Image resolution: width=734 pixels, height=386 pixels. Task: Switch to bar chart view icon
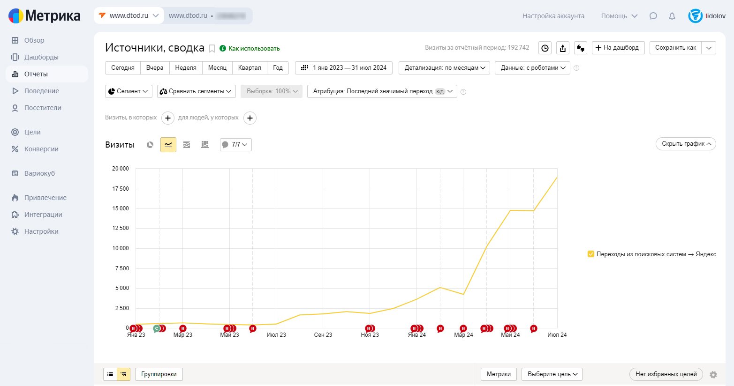click(205, 145)
